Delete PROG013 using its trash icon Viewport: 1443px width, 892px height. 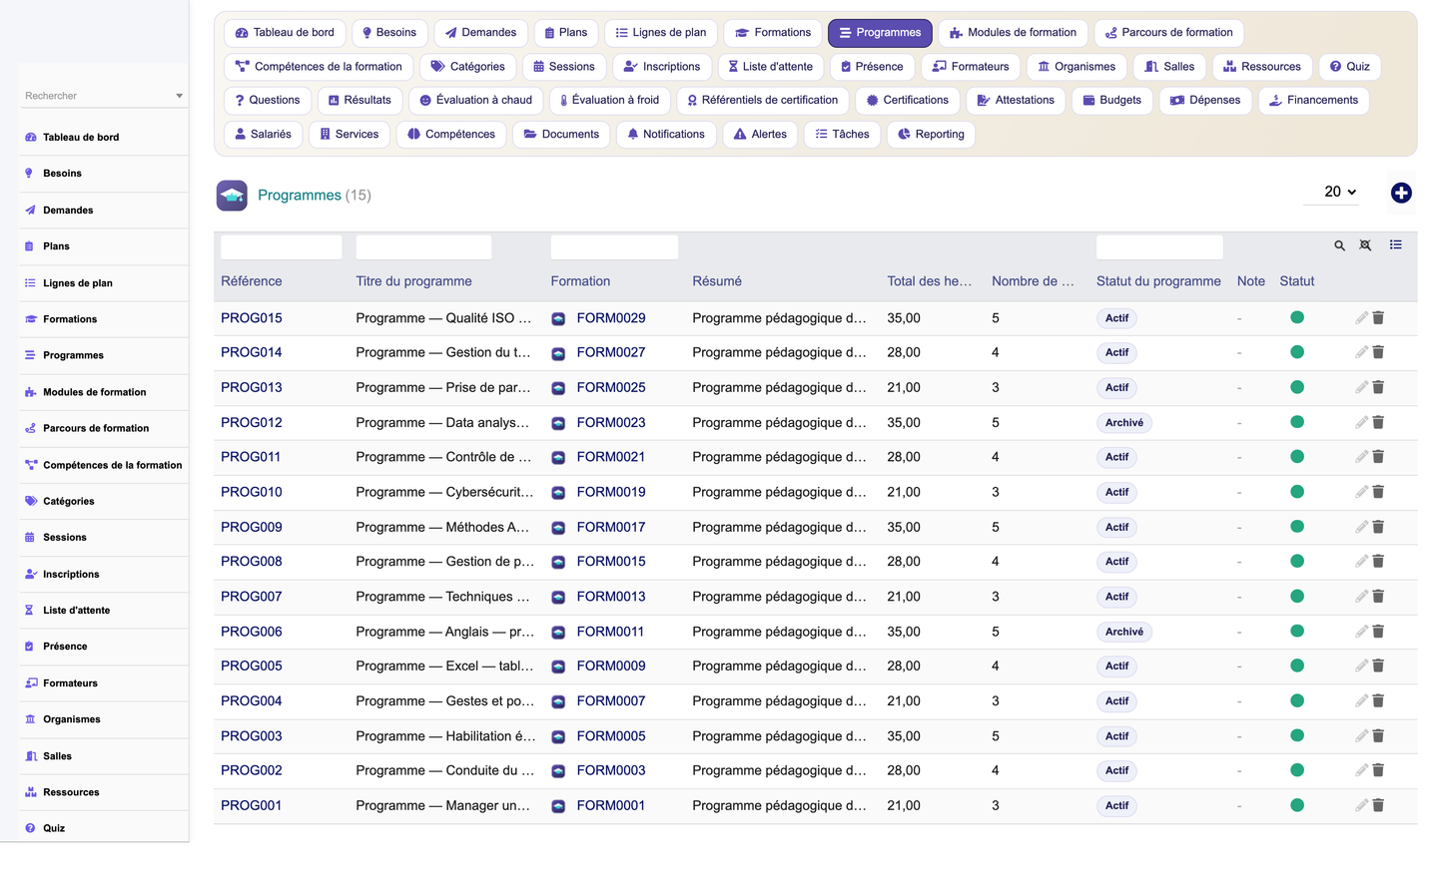coord(1378,387)
